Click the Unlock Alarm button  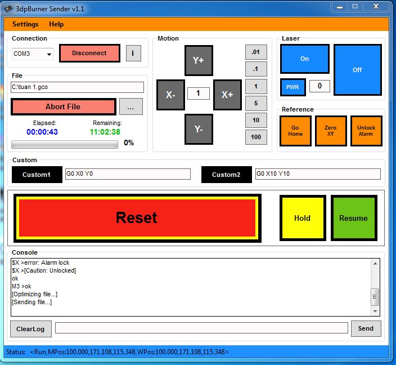tap(366, 131)
